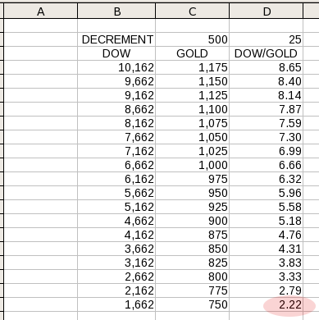This screenshot has width=319, height=320.
Task: Select DOW cell 9,662
Action: [x=116, y=81]
